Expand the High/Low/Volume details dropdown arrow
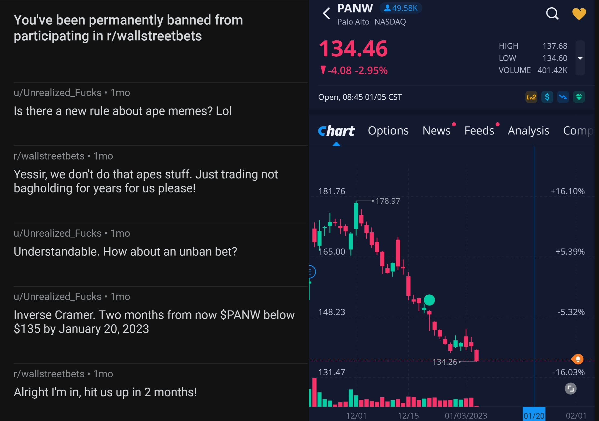 pyautogui.click(x=580, y=58)
